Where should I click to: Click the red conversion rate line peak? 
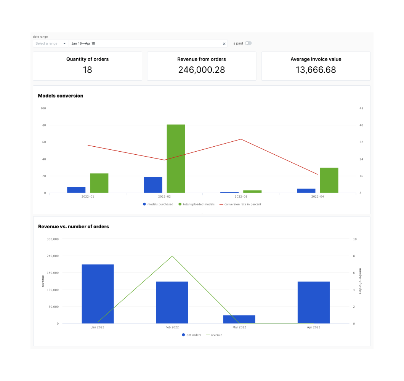click(241, 139)
